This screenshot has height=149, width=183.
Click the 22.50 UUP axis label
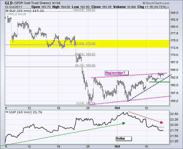pos(174,114)
